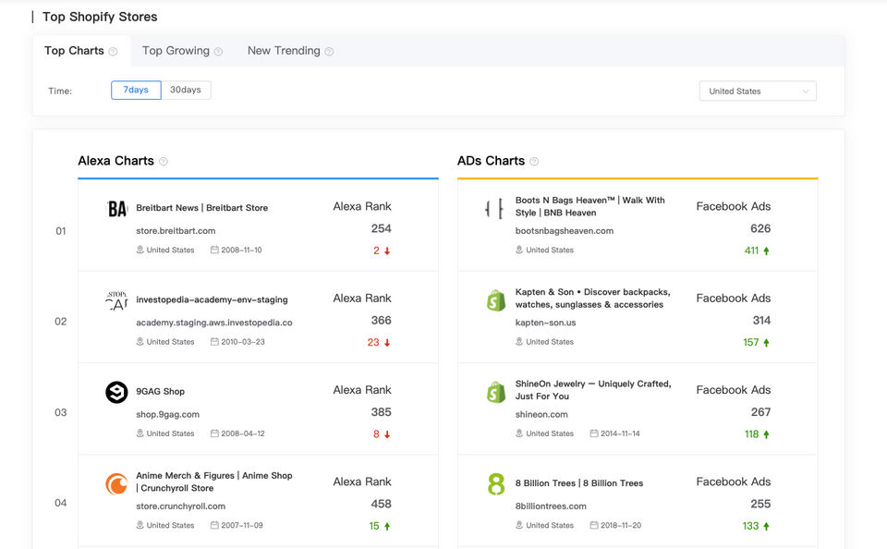
Task: Open the kapten-son.us link
Action: click(545, 323)
